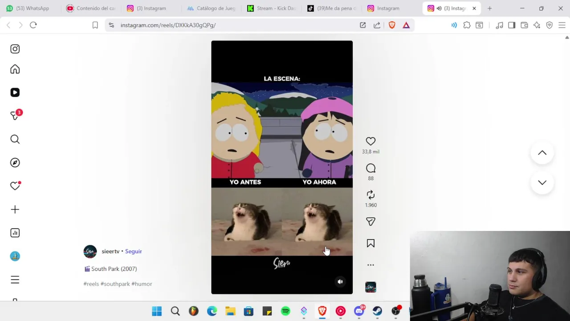Viewport: 570px width, 321px height.
Task: Share the reel via paper plane icon
Action: click(x=370, y=222)
